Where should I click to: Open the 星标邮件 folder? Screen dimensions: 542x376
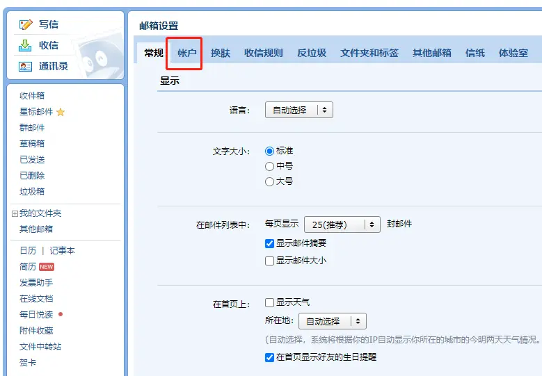pos(36,112)
